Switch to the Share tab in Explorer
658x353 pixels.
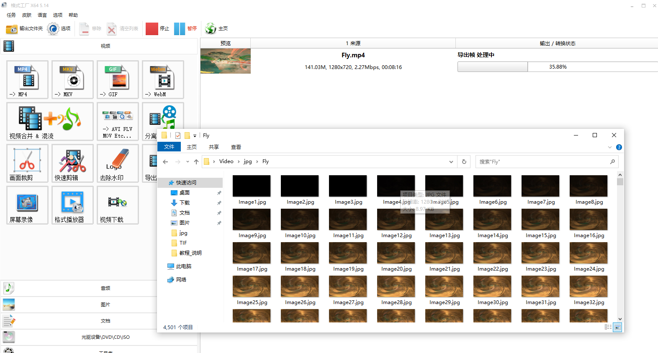[214, 147]
